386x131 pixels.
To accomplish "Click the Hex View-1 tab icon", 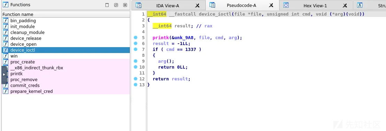I will [286, 5].
